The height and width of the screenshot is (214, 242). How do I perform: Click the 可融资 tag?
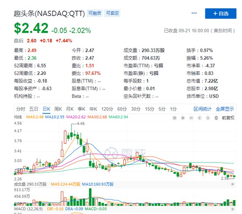(95, 13)
